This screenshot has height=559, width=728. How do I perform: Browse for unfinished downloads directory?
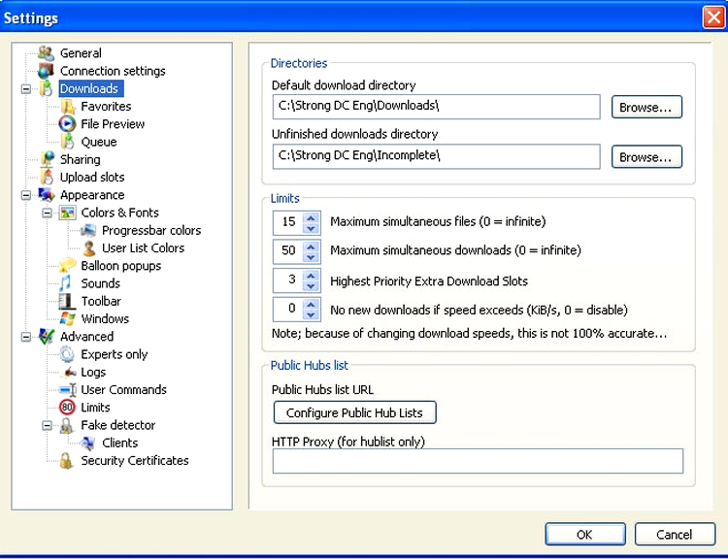646,156
